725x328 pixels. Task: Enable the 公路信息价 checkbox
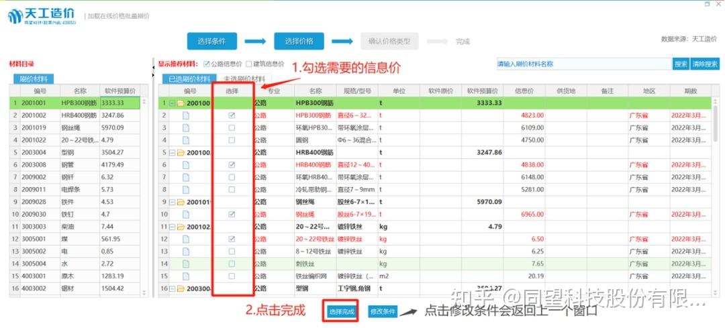[x=207, y=64]
